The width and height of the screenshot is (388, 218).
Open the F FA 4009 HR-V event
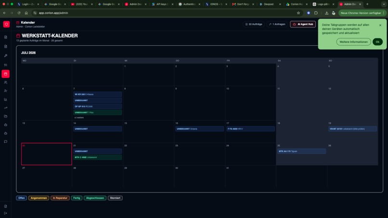[250, 129]
